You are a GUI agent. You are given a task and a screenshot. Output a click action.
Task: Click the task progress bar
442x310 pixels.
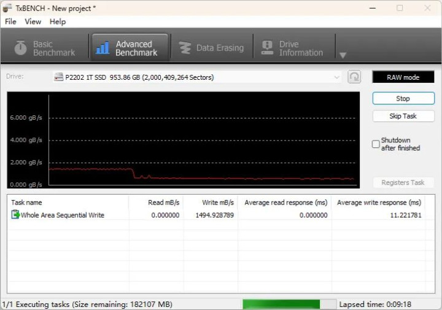tap(290, 304)
